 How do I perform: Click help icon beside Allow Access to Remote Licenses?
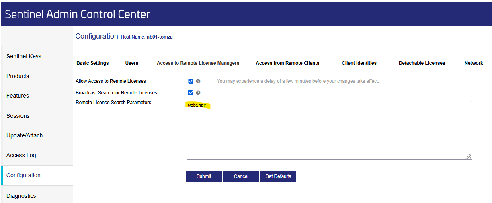[x=198, y=81]
